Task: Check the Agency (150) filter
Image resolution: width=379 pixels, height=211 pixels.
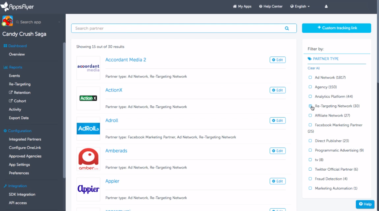Action: pyautogui.click(x=310, y=87)
